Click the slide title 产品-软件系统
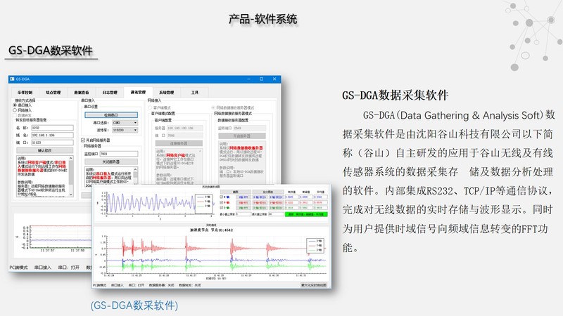 [x=263, y=19]
